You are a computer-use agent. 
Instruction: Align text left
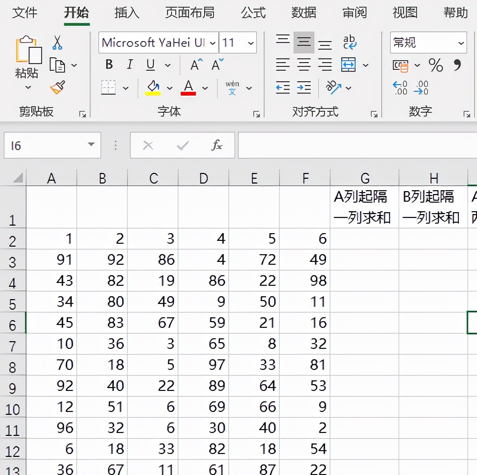point(282,65)
